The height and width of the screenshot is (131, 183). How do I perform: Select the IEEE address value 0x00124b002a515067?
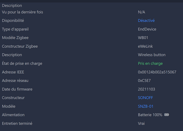(157, 72)
